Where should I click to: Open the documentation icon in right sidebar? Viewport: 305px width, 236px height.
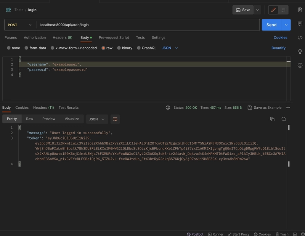[300, 10]
